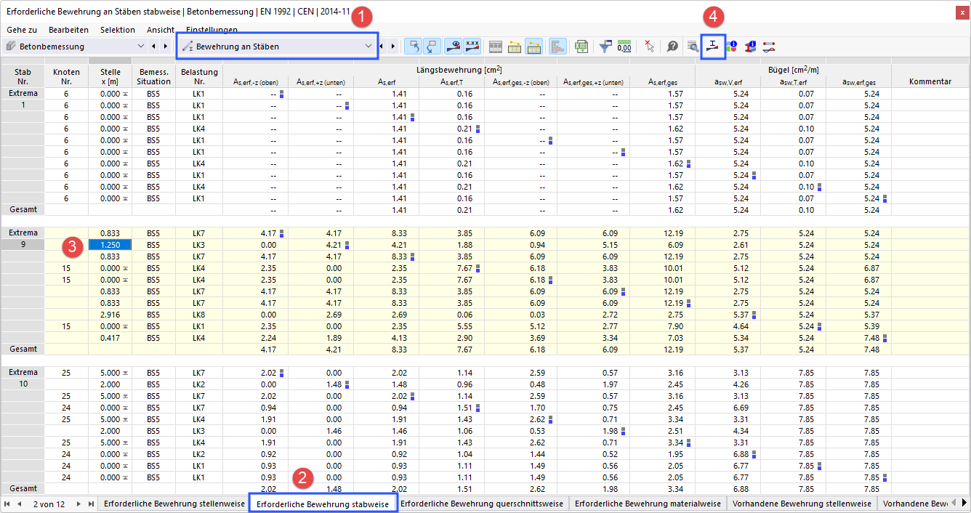Click the decimal places 0.00 icon

(623, 46)
